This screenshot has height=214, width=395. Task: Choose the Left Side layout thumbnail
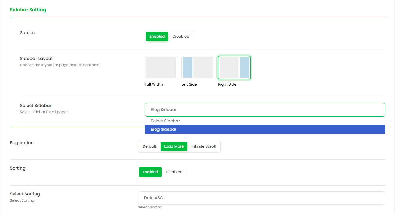click(197, 68)
